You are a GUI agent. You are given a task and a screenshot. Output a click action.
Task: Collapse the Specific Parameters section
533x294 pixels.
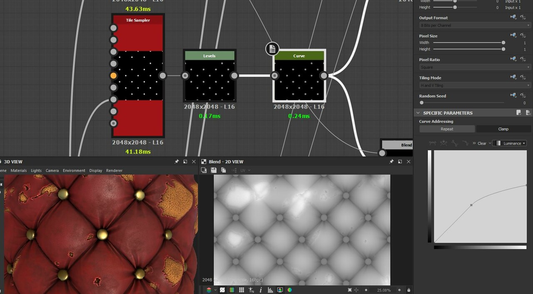coord(418,113)
